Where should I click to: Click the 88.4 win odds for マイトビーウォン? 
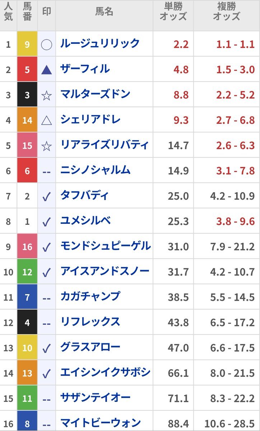(178, 423)
